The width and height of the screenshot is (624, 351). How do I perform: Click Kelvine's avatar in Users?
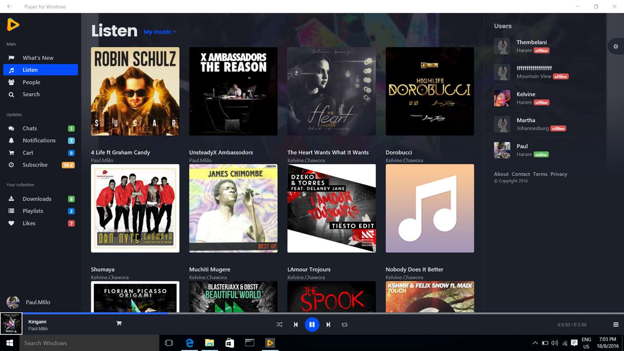(502, 98)
